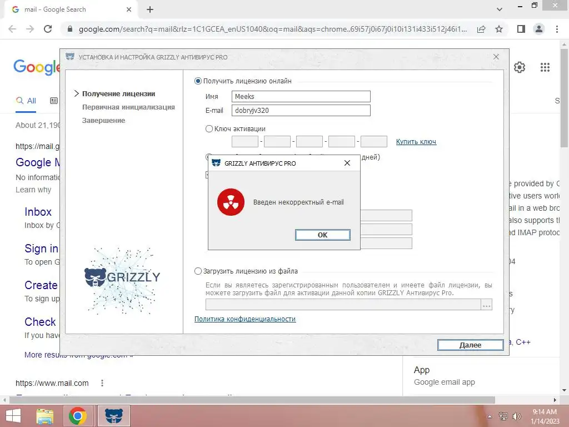Open options menu beside https://www.mail.com
This screenshot has width=569, height=427.
tap(102, 383)
